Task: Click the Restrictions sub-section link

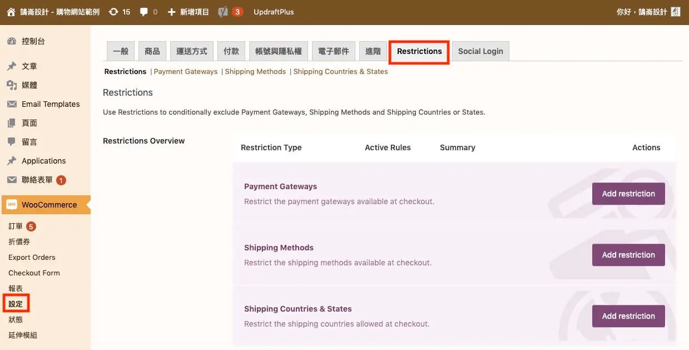Action: tap(125, 71)
